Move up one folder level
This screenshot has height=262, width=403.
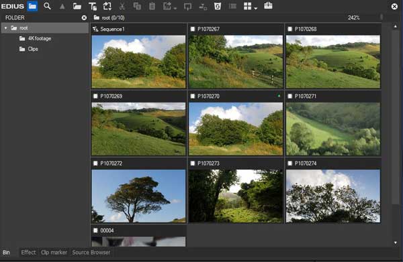pos(62,6)
